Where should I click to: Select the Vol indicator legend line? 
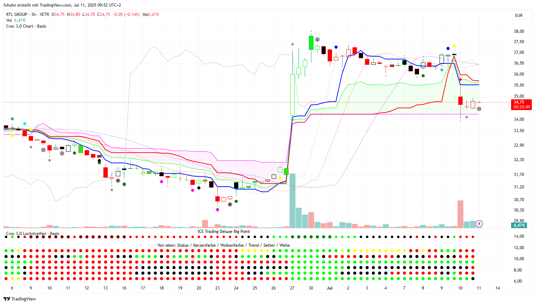tap(9, 20)
